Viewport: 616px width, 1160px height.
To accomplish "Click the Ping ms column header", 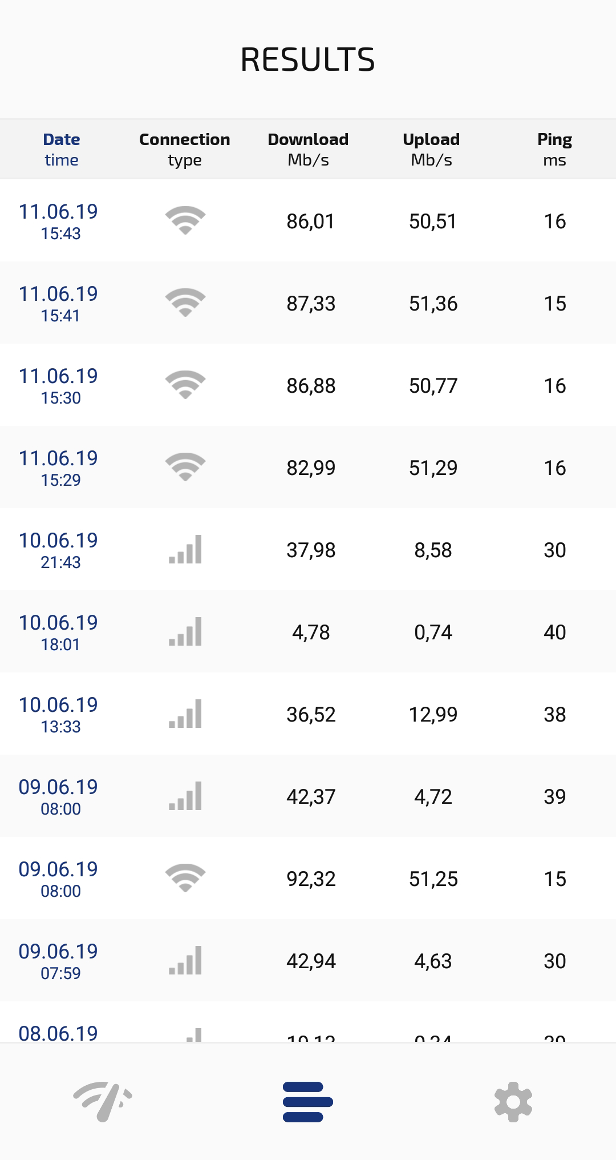I will [554, 149].
